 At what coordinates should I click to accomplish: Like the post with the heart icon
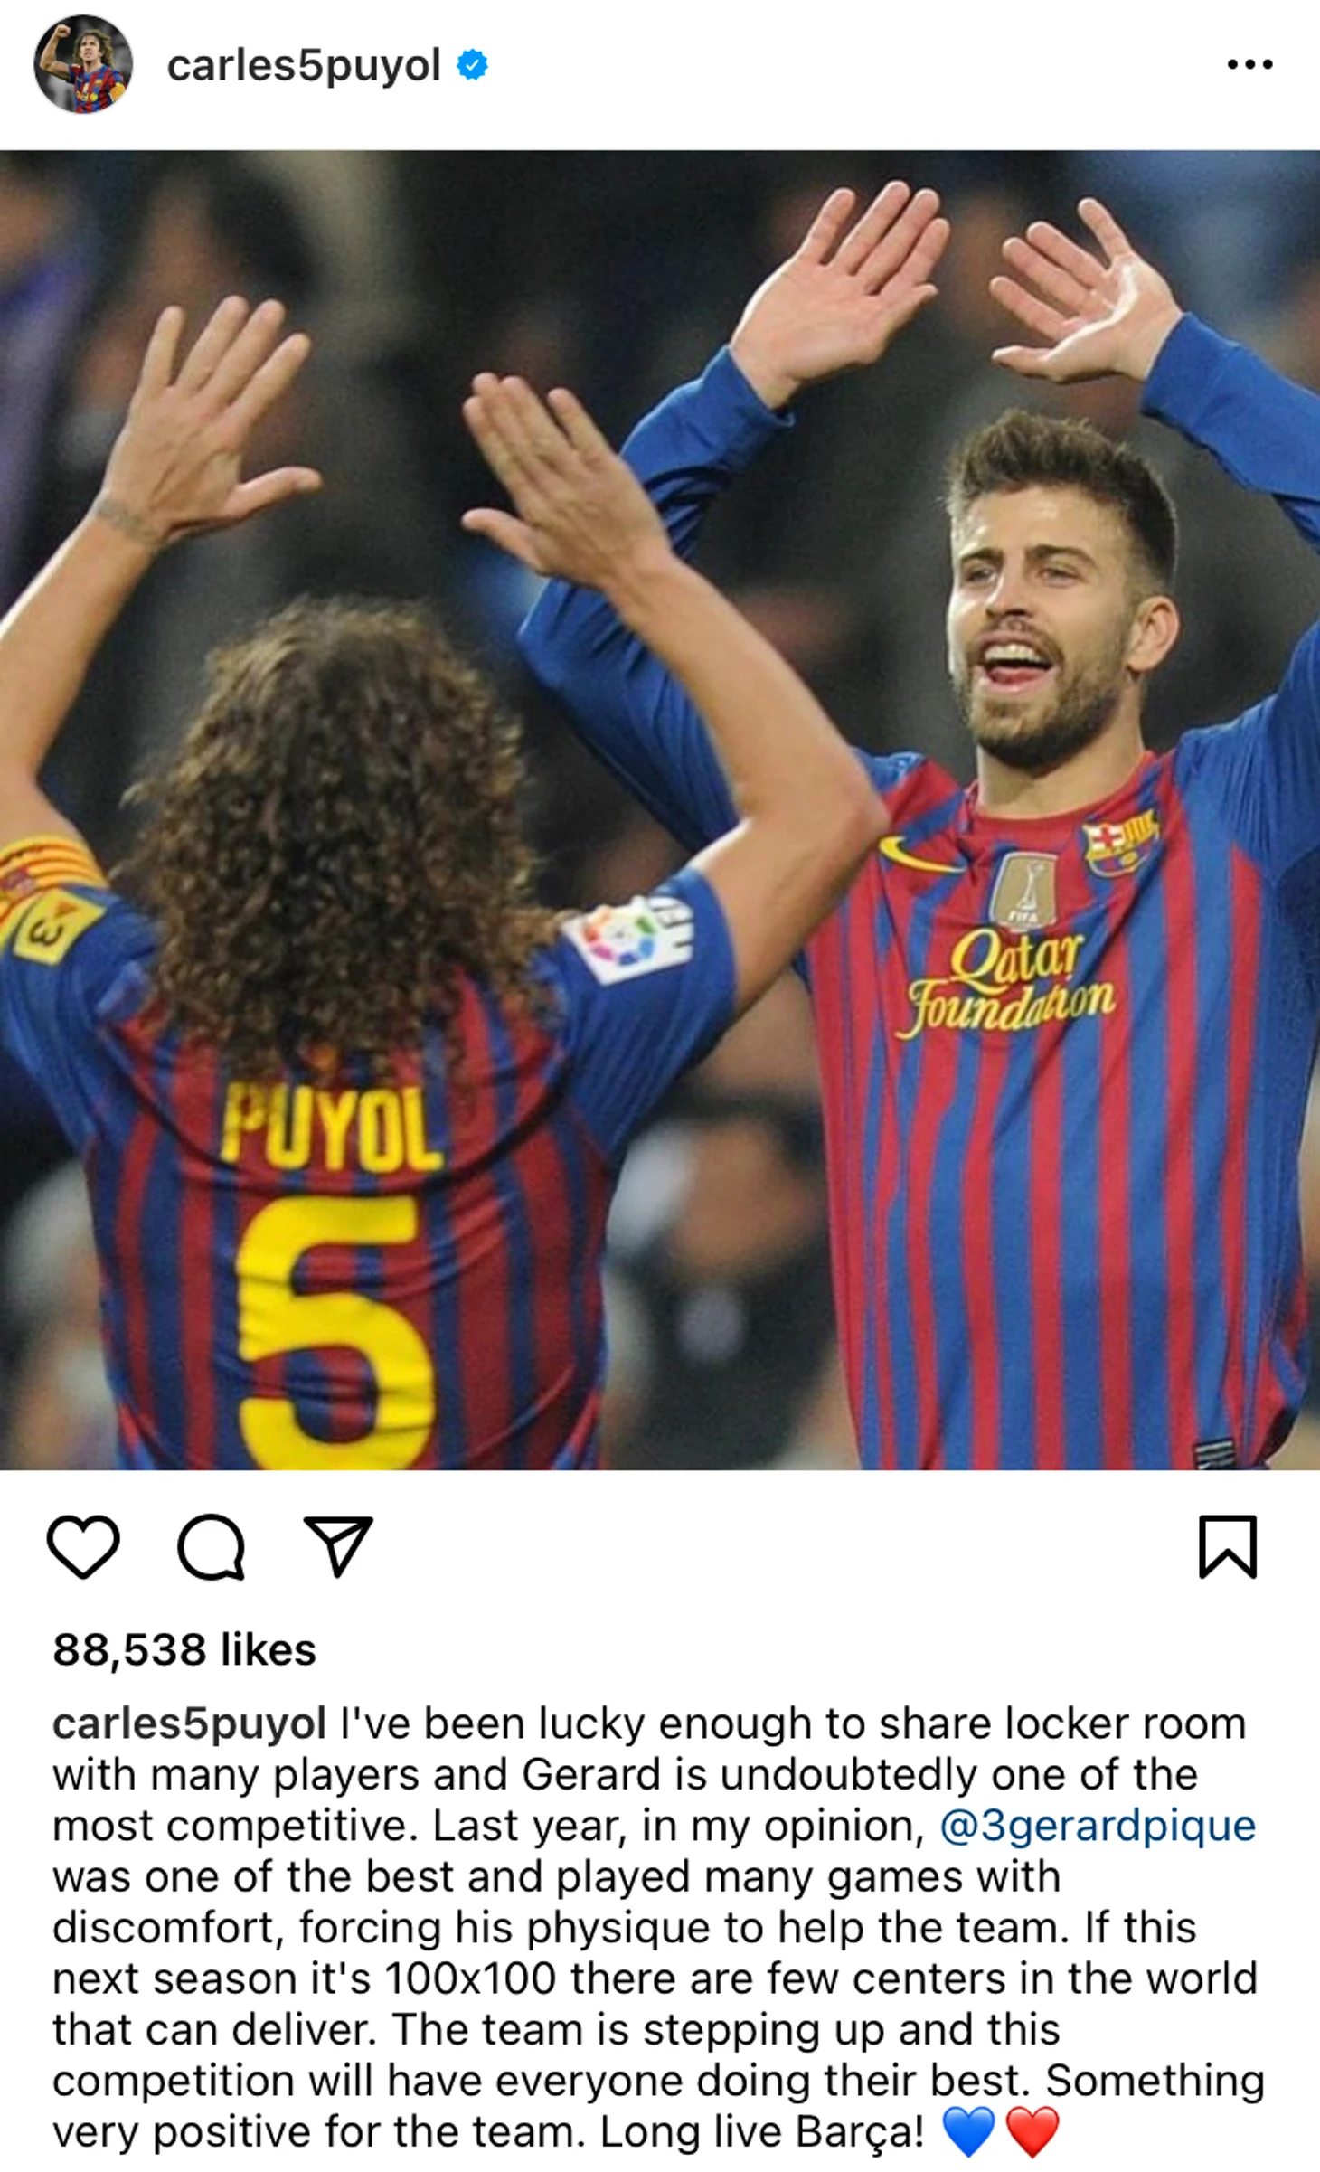pyautogui.click(x=83, y=1547)
